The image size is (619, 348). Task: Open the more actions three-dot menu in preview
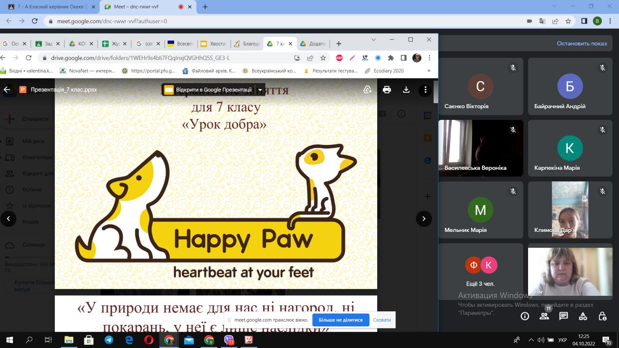pos(425,90)
